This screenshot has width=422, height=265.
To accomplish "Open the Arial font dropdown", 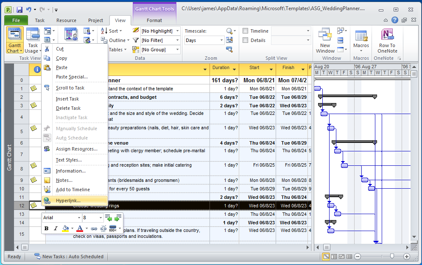I will [x=61, y=217].
